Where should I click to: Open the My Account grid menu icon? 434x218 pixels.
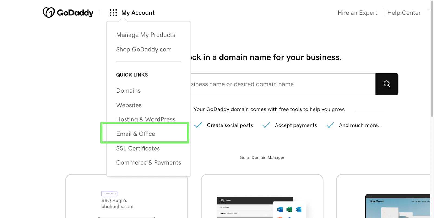point(113,13)
